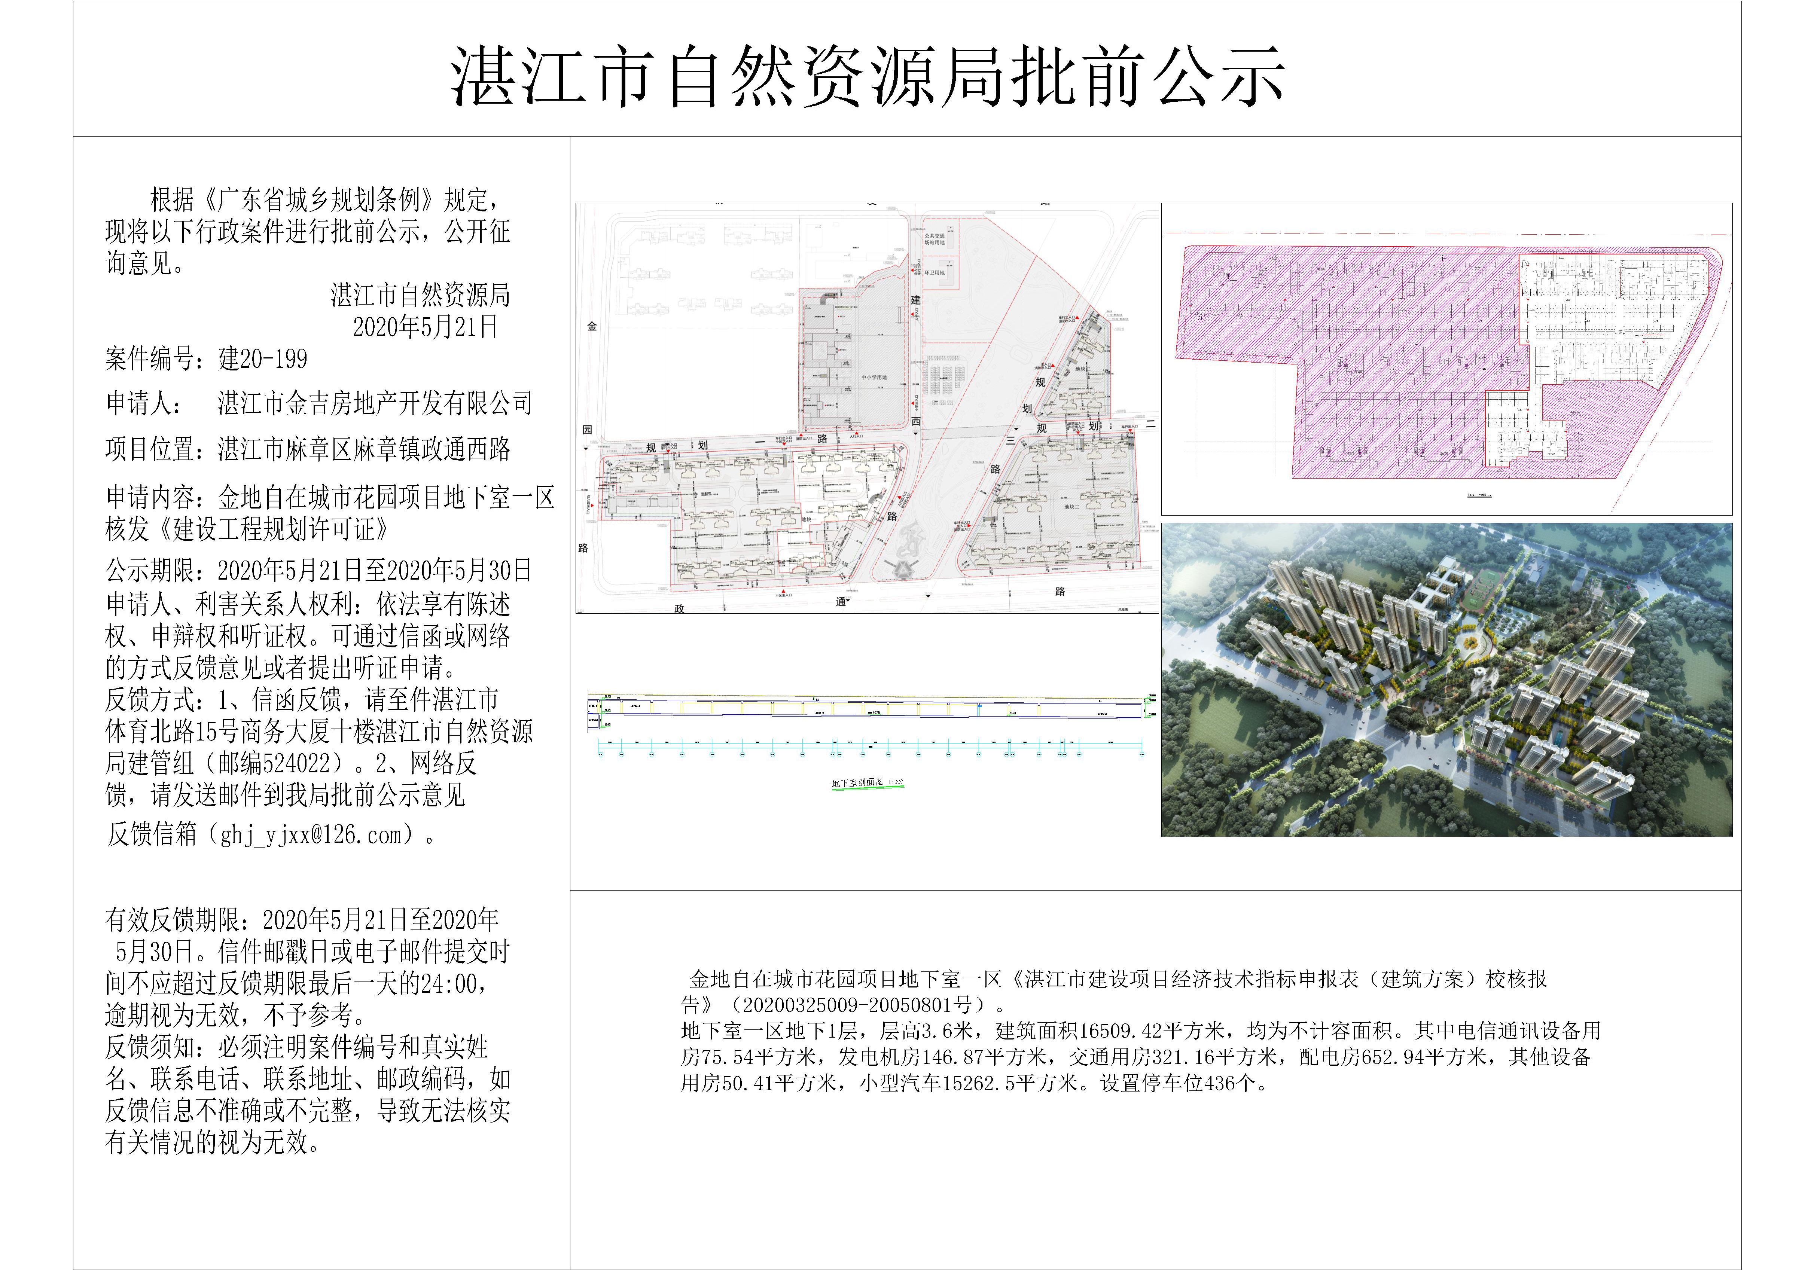
Task: Highlight the 中小学用地 area
Action: click(875, 378)
